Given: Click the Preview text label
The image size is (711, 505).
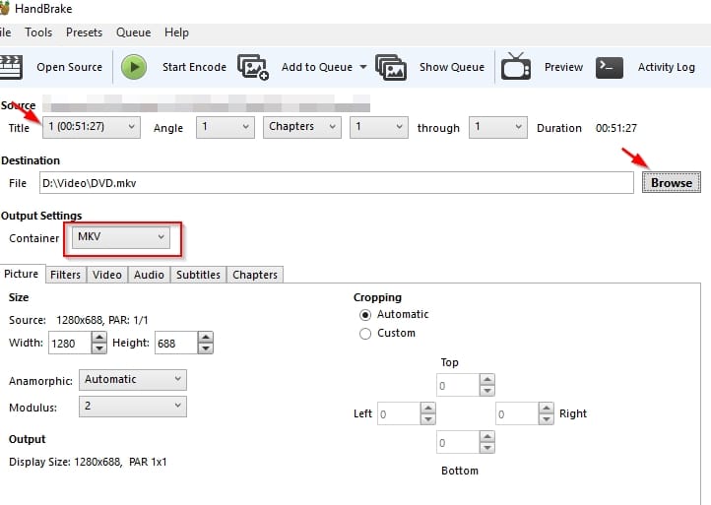Looking at the screenshot, I should coord(563,67).
